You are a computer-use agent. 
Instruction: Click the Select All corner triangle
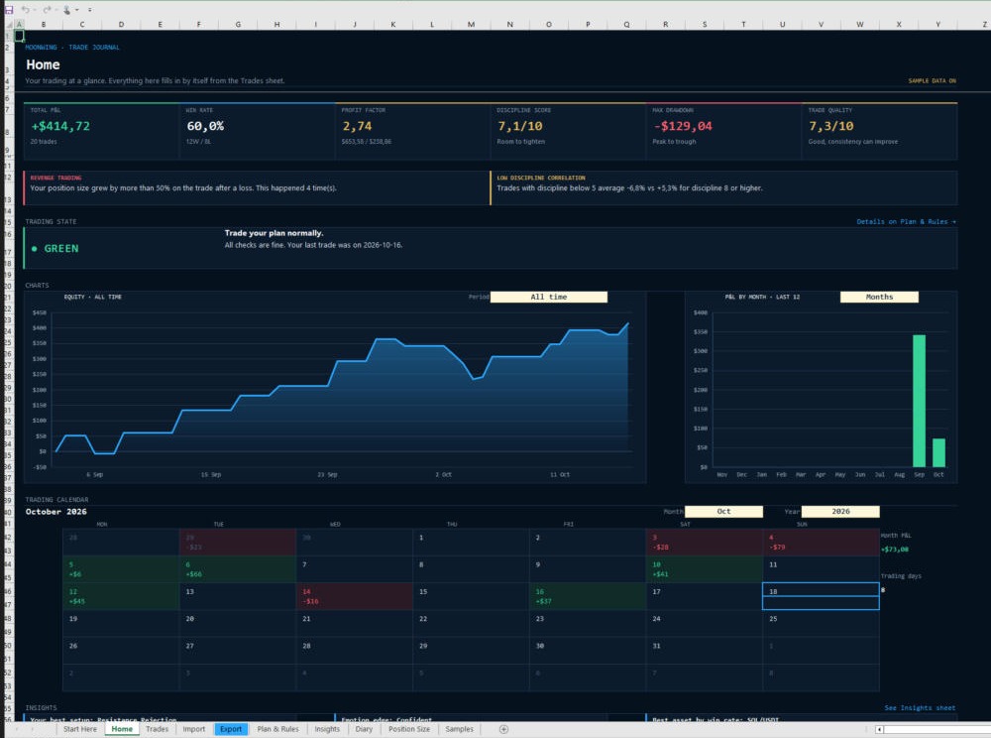(x=10, y=24)
